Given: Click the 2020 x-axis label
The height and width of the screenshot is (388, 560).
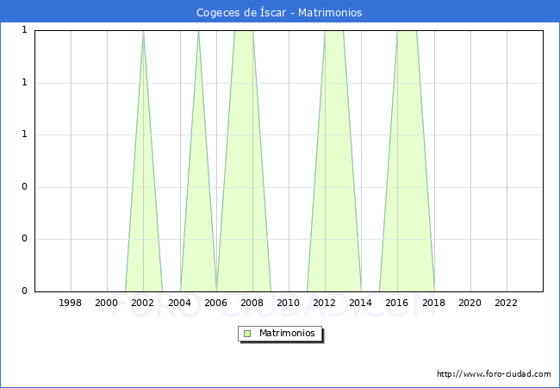Looking at the screenshot, I should tap(470, 303).
